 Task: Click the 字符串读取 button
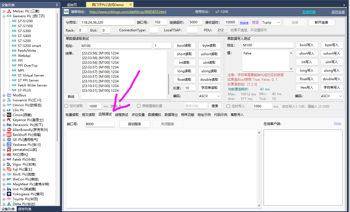click(x=209, y=88)
